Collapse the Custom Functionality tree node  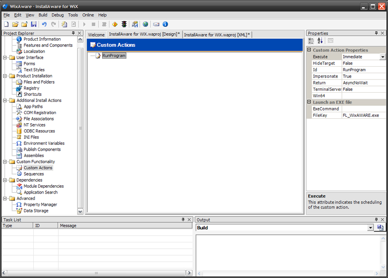pos(5,162)
